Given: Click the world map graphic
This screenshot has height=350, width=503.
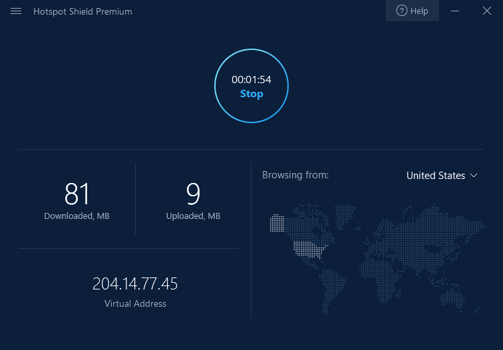Looking at the screenshot, I should point(377,259).
